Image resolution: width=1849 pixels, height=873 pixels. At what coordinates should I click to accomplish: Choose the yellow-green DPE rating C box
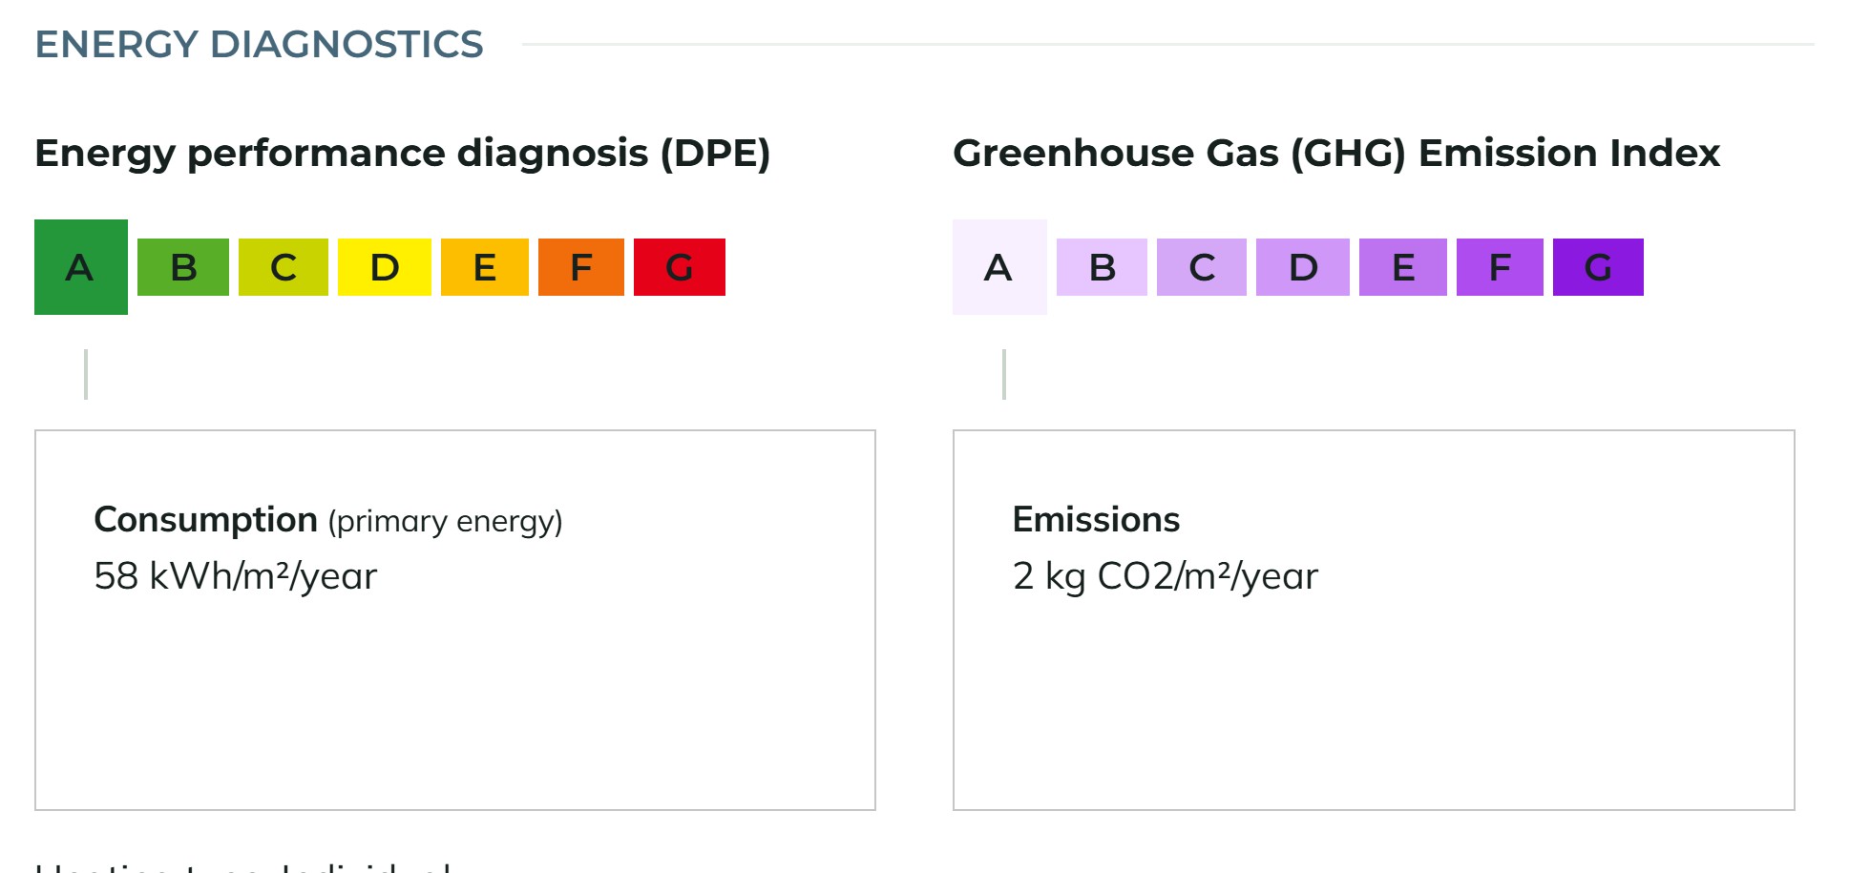tap(284, 267)
